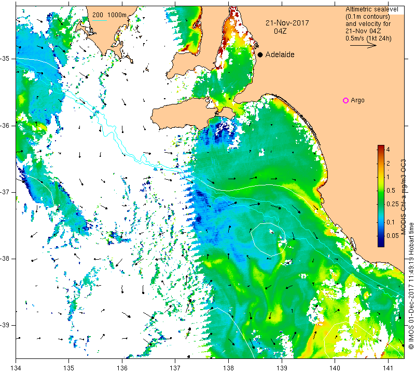This screenshot has height=374, width=415.
Task: Click the longitude 137 axis label
Action: click(175, 368)
